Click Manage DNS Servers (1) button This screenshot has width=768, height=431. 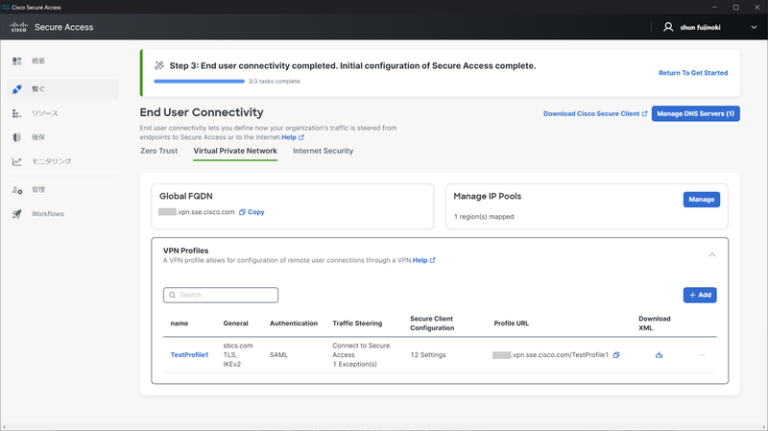[x=695, y=113]
